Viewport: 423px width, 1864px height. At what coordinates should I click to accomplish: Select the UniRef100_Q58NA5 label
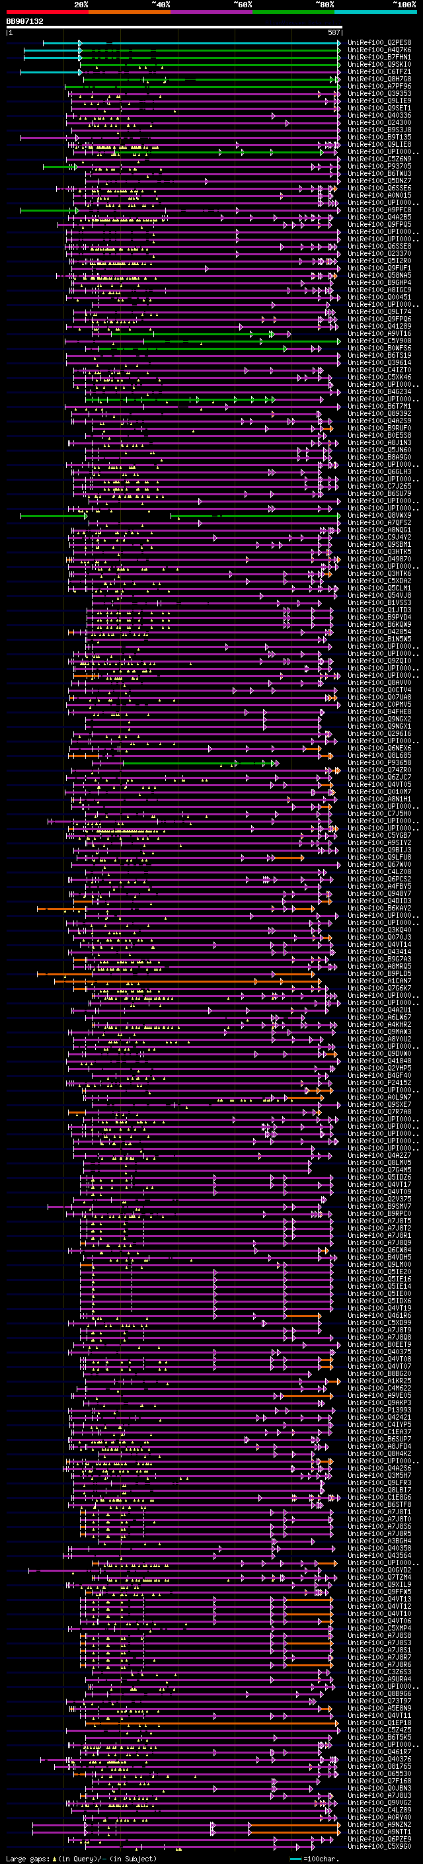click(x=379, y=275)
